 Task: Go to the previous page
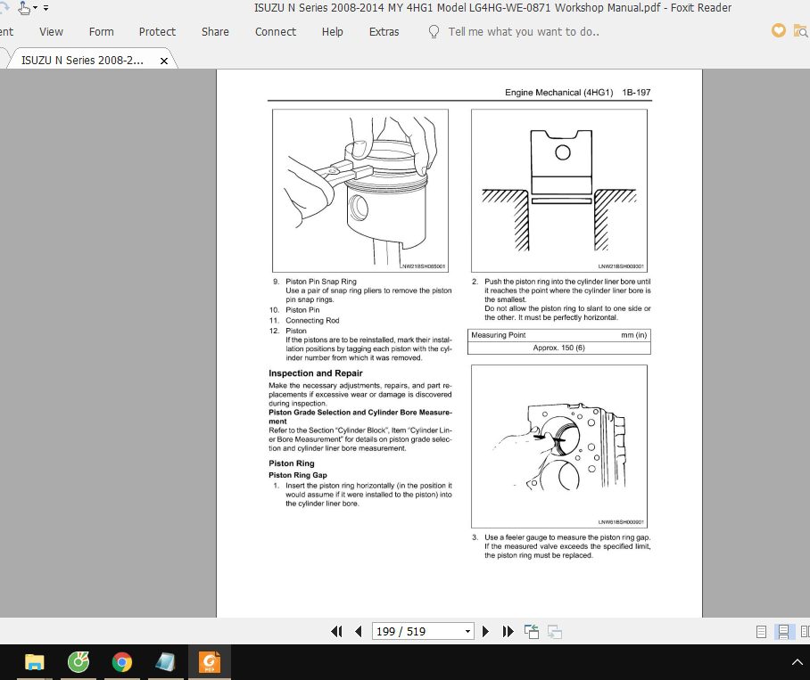click(x=358, y=632)
